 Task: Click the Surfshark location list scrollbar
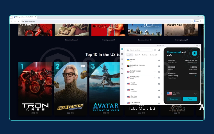click(x=162, y=94)
